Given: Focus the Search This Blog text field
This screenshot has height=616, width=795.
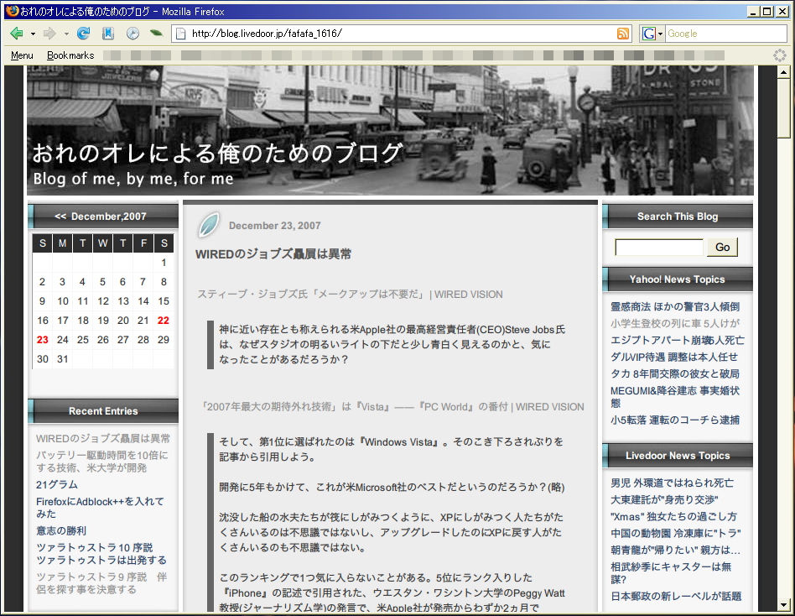Looking at the screenshot, I should point(658,247).
